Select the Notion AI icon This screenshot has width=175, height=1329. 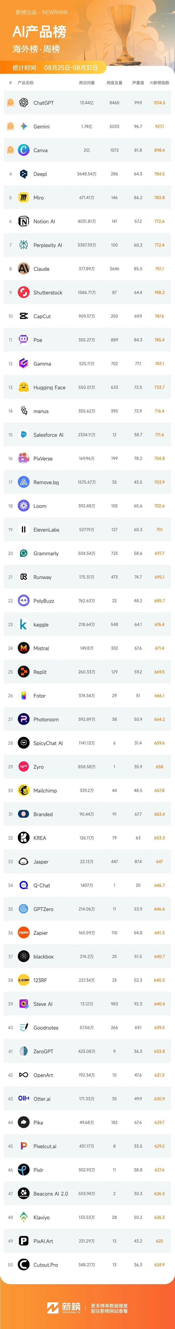(24, 221)
